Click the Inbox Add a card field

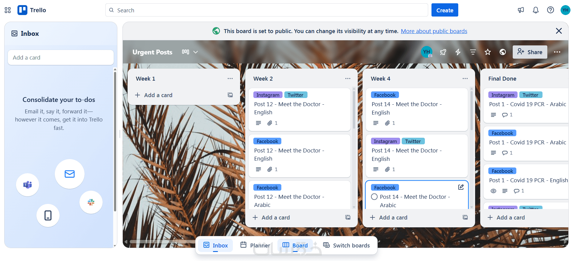coord(61,57)
